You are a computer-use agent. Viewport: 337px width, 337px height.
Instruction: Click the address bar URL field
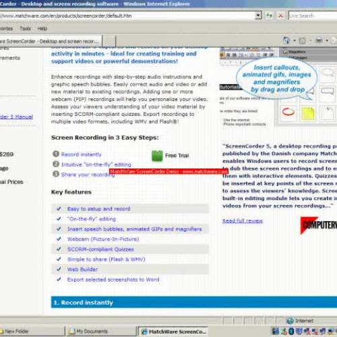(127, 16)
